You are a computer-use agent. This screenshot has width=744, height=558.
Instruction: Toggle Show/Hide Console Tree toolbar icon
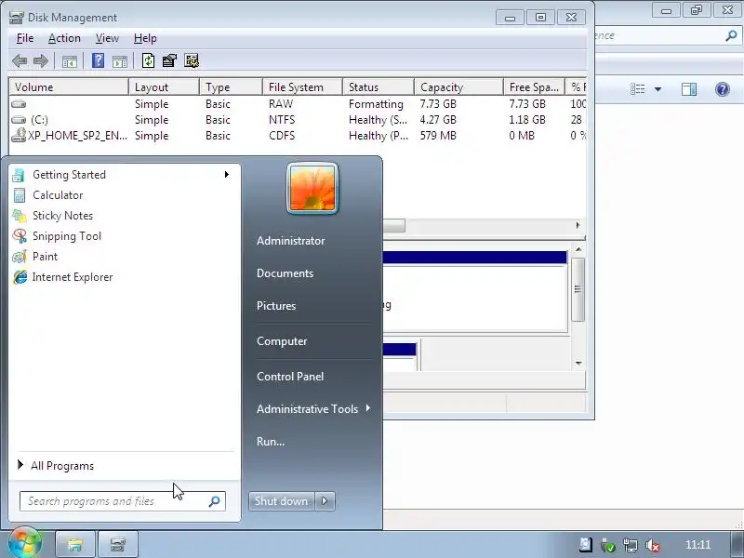tap(69, 61)
